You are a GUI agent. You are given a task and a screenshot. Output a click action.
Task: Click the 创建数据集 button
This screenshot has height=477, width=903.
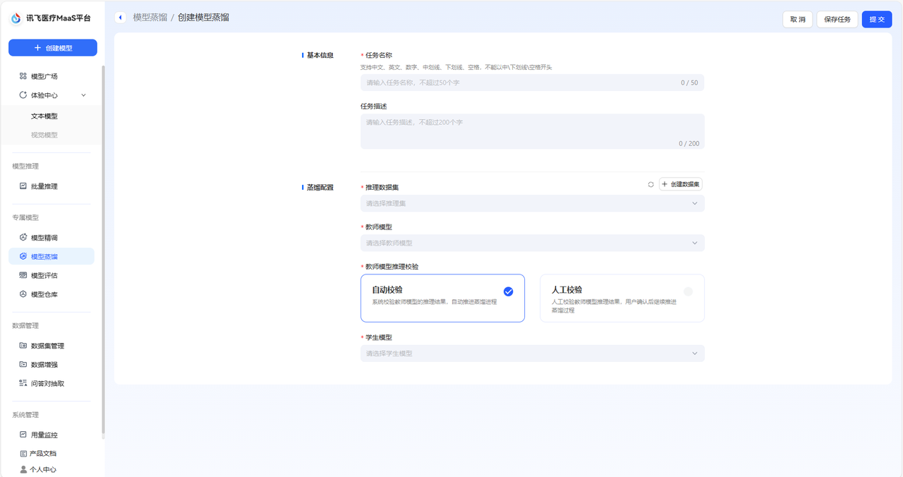tap(681, 184)
